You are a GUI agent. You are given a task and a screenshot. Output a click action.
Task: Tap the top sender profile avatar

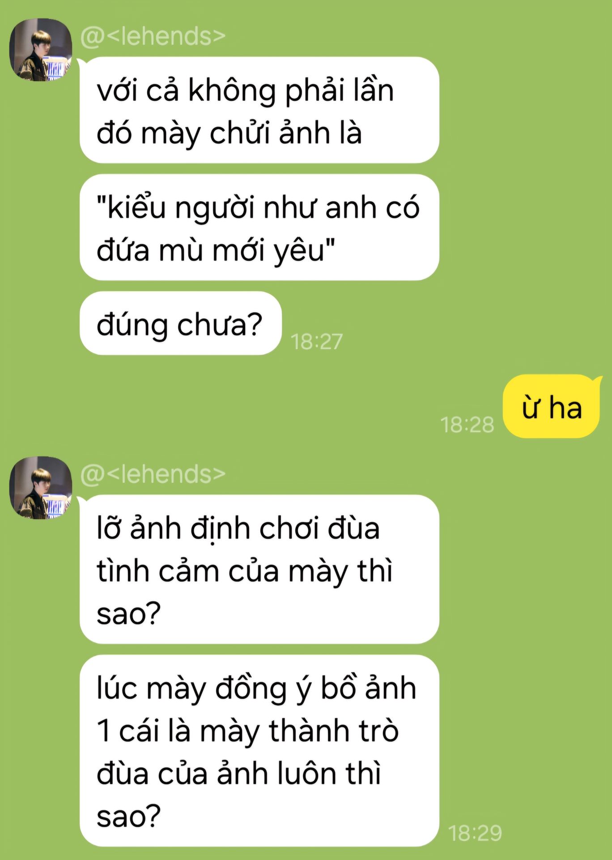(x=41, y=50)
